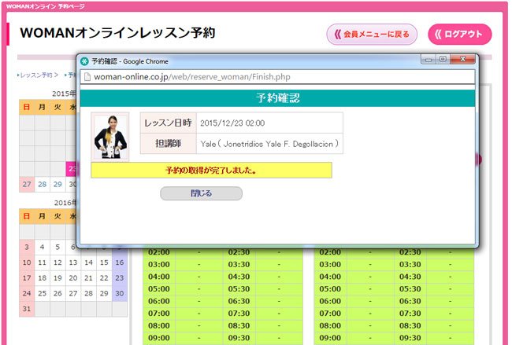Screen dimensions: 512x345
Task: Click the WOMANオンラインレッスン予約 page heading
Action: pos(117,33)
